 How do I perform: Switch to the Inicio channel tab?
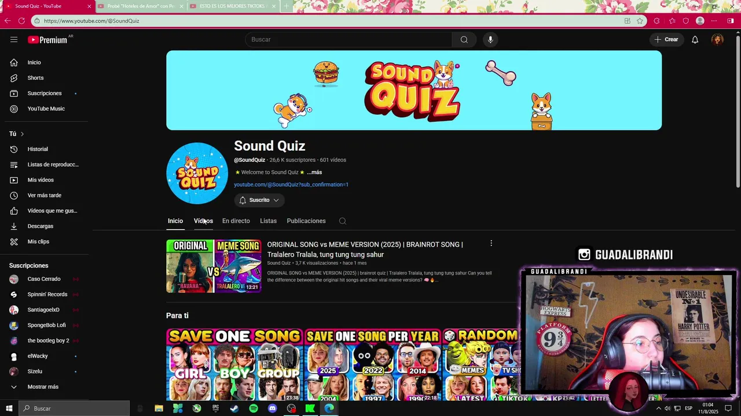[175, 221]
